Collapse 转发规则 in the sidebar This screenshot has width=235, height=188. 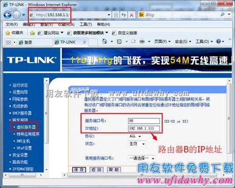20,120
